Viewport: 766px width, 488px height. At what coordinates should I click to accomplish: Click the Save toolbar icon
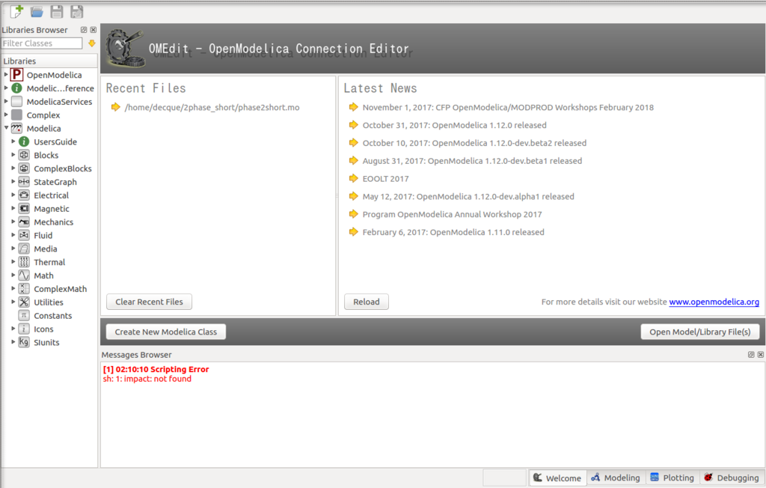(57, 12)
